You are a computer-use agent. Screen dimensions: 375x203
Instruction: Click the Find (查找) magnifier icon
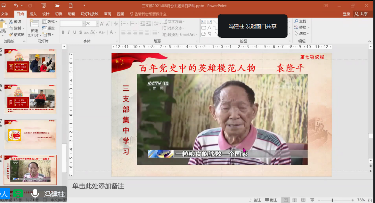[x=296, y=21]
